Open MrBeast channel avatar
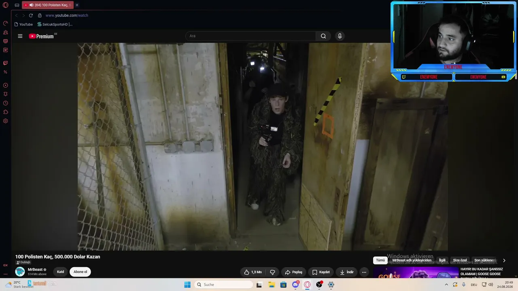This screenshot has width=518, height=291. [x=20, y=272]
